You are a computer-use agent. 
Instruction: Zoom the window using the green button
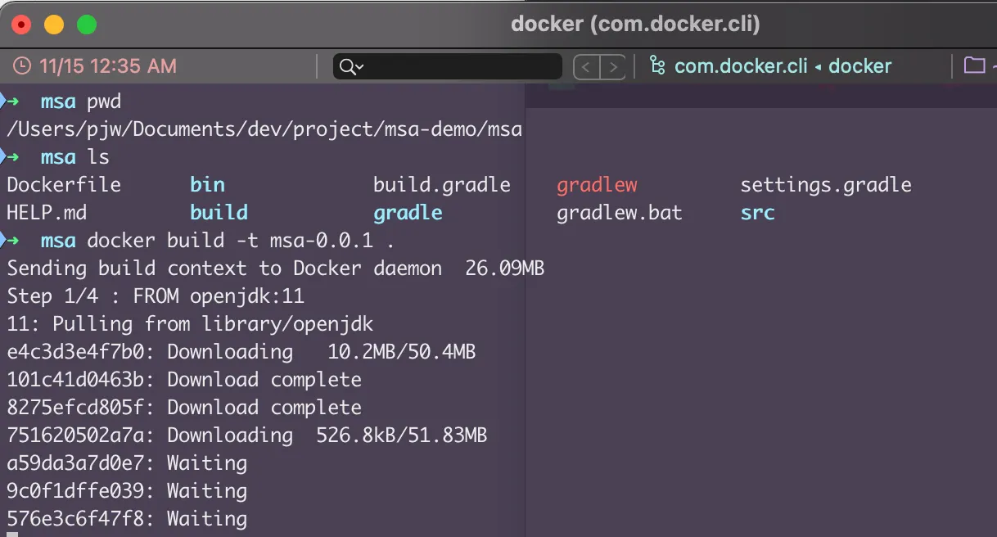pyautogui.click(x=87, y=25)
